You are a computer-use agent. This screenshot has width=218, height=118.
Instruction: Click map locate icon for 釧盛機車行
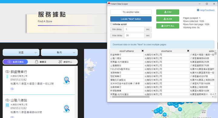[67, 80]
